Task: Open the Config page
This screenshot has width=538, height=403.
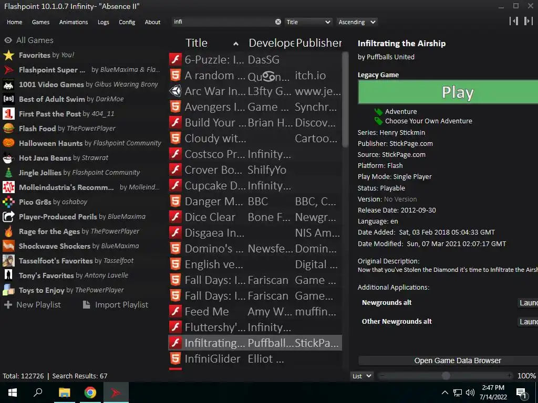Action: click(127, 22)
